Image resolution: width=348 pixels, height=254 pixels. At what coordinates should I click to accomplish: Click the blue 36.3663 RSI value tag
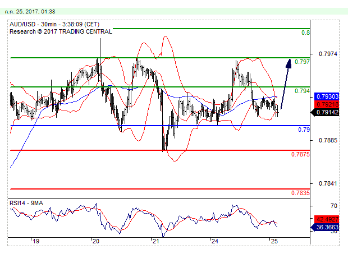click(x=325, y=227)
